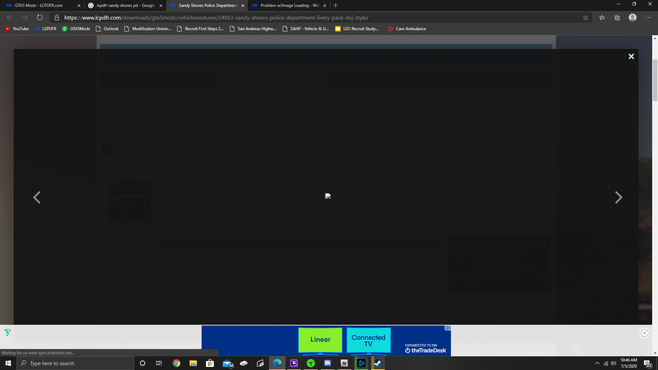Image resolution: width=658 pixels, height=370 pixels.
Task: Open Steam from the taskbar
Action: [x=378, y=363]
